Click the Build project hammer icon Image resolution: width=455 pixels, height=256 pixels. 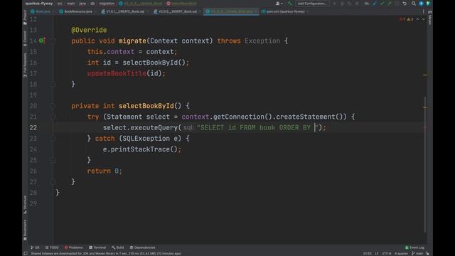click(289, 4)
